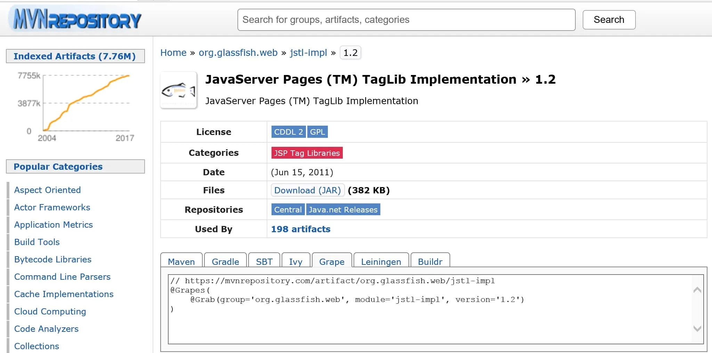The height and width of the screenshot is (353, 712).
Task: Click the snippet scrollbar up arrow
Action: (x=697, y=290)
